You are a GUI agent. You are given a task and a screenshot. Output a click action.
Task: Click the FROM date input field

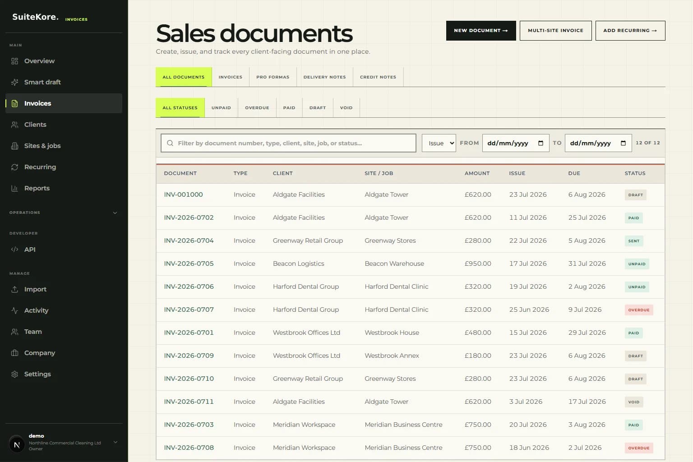tap(516, 143)
